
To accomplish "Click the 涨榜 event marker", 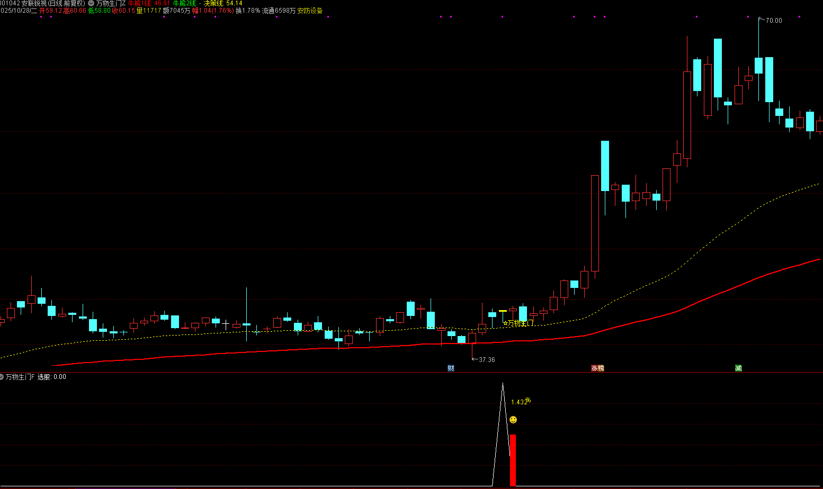I will coord(597,368).
